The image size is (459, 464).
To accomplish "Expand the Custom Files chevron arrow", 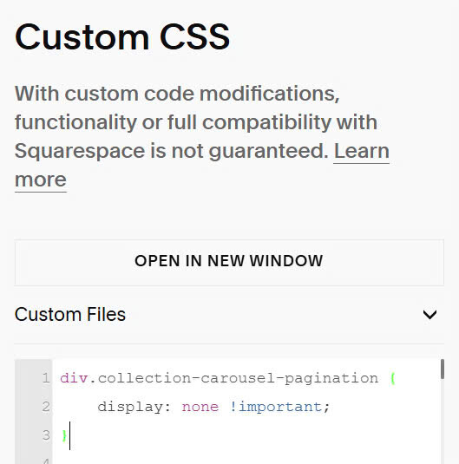I will (x=429, y=314).
